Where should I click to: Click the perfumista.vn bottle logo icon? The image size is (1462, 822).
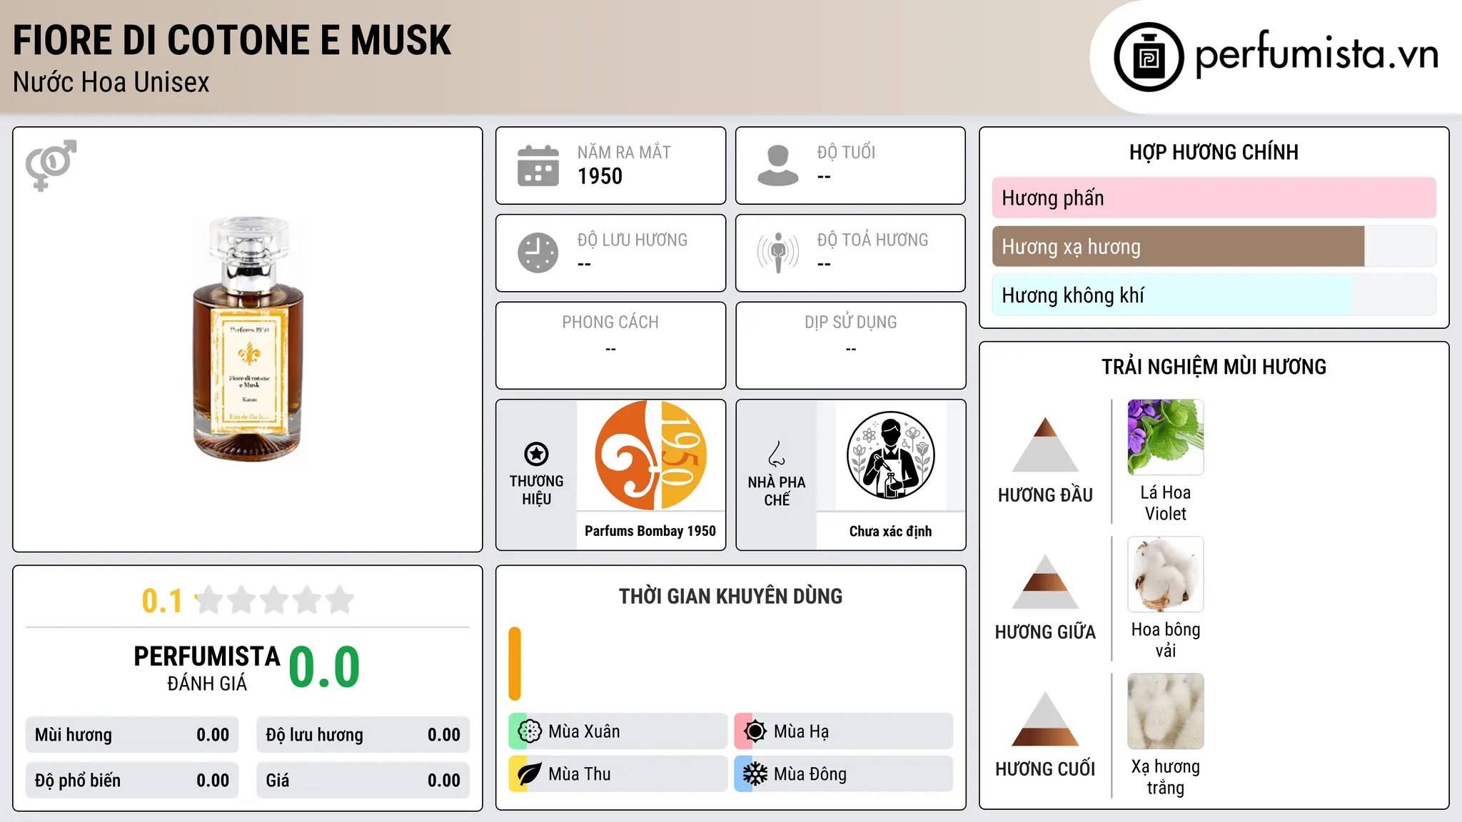tap(1149, 57)
